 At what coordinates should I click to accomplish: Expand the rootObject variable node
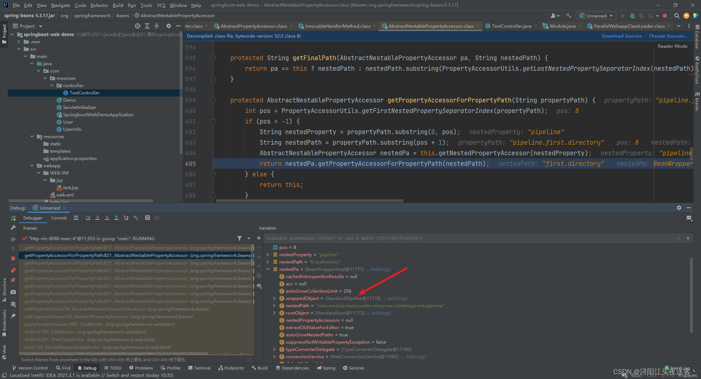coord(274,313)
